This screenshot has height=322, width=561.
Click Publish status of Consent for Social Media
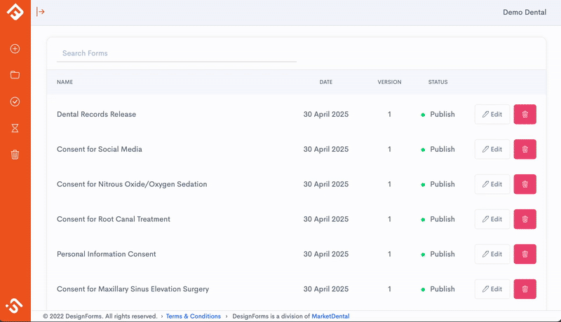click(x=438, y=149)
